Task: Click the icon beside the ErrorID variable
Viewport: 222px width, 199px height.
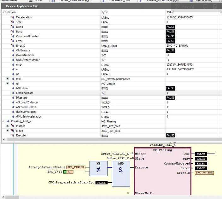Action: 13,46
